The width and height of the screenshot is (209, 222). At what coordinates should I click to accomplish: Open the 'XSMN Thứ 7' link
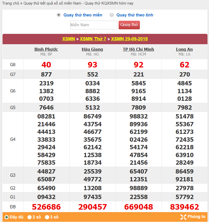[x=93, y=39]
